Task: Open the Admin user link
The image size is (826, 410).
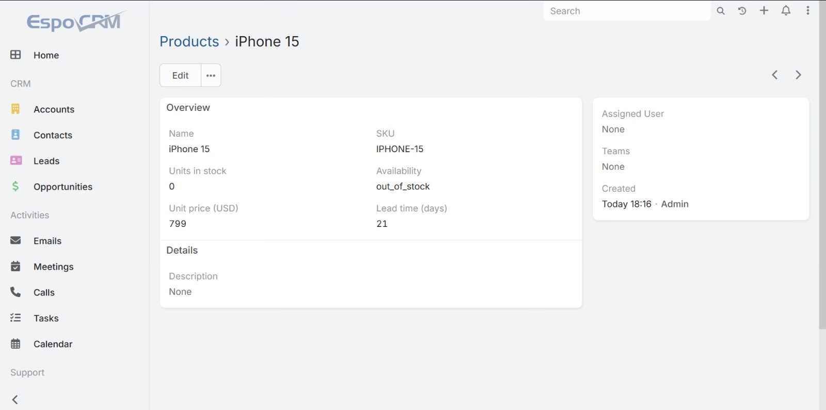Action: tap(675, 204)
